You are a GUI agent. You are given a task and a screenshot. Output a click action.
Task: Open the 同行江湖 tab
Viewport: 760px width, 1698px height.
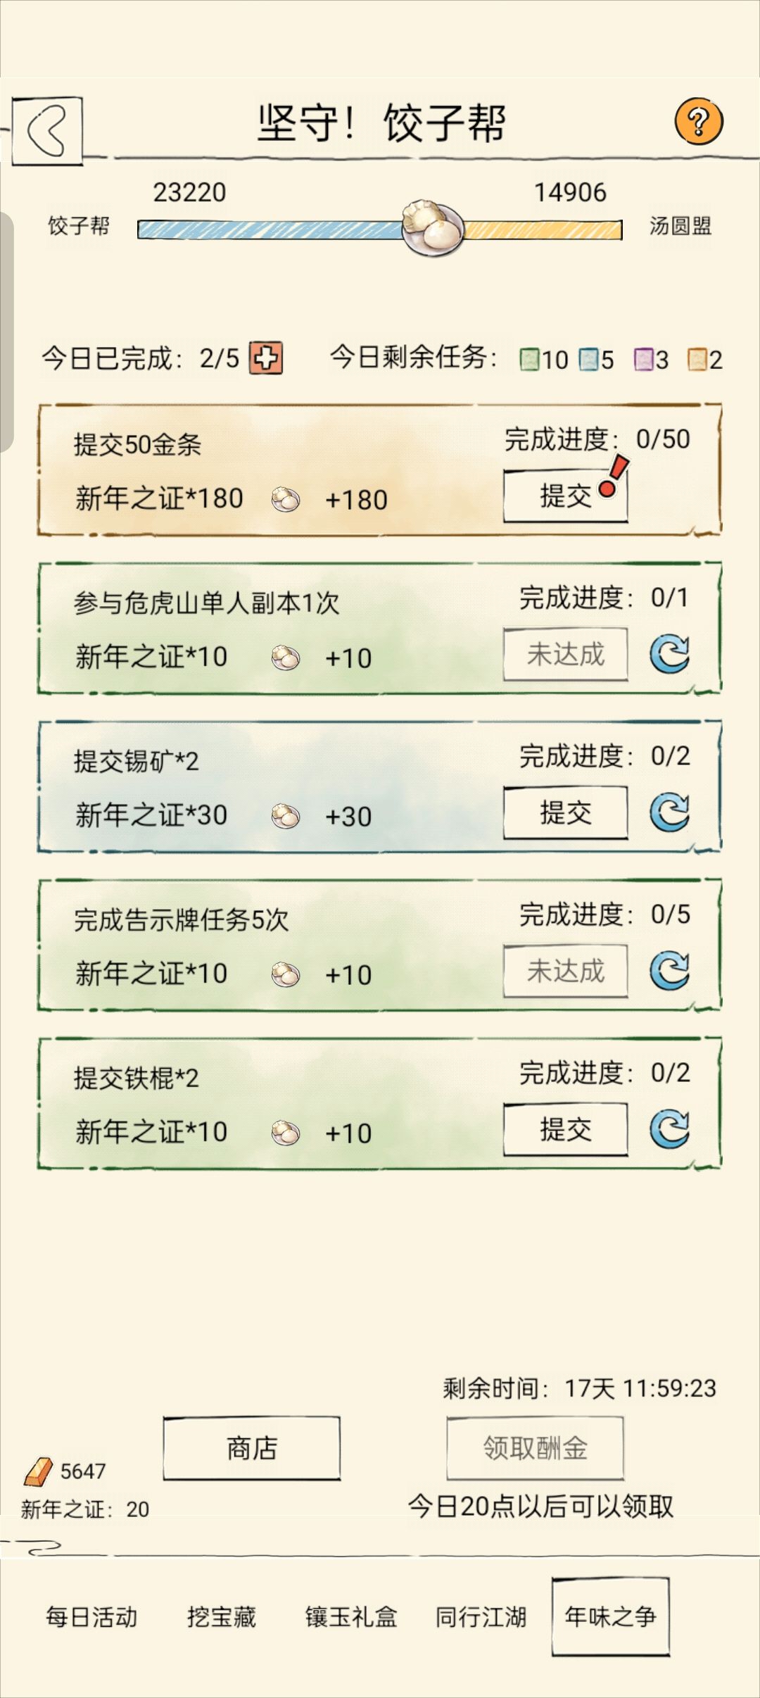[481, 1617]
